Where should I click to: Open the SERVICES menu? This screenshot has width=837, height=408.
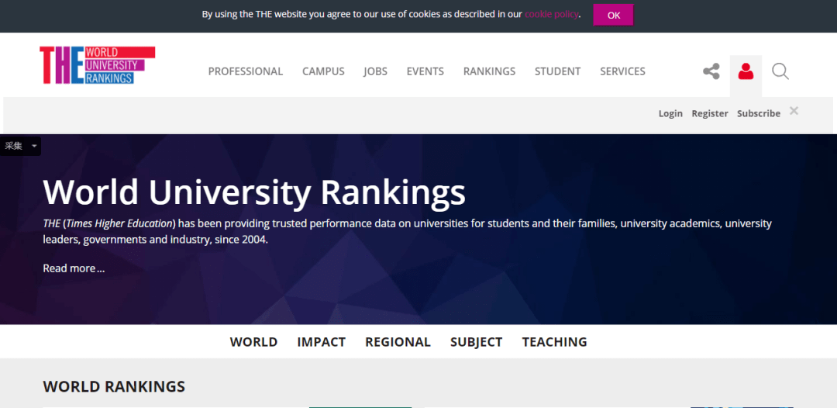point(622,71)
